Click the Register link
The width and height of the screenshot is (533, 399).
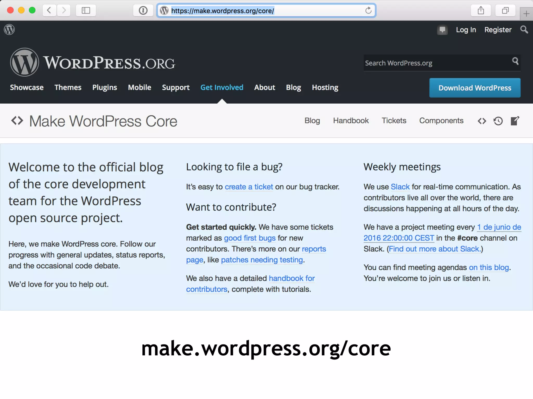click(x=498, y=30)
